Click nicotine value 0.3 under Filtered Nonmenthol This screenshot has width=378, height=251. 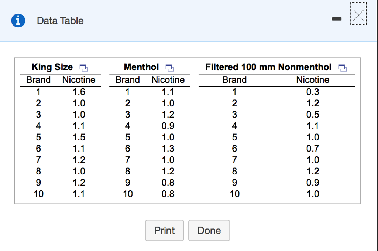(312, 92)
